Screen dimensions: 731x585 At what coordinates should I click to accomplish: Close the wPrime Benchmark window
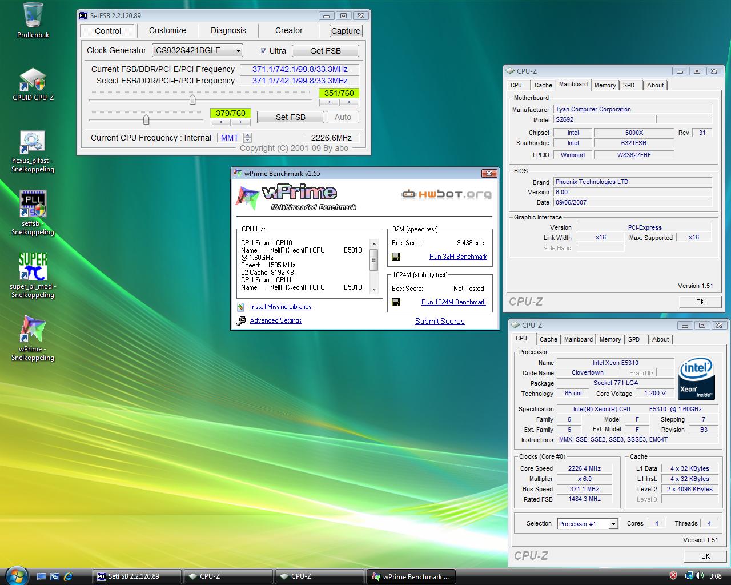489,174
